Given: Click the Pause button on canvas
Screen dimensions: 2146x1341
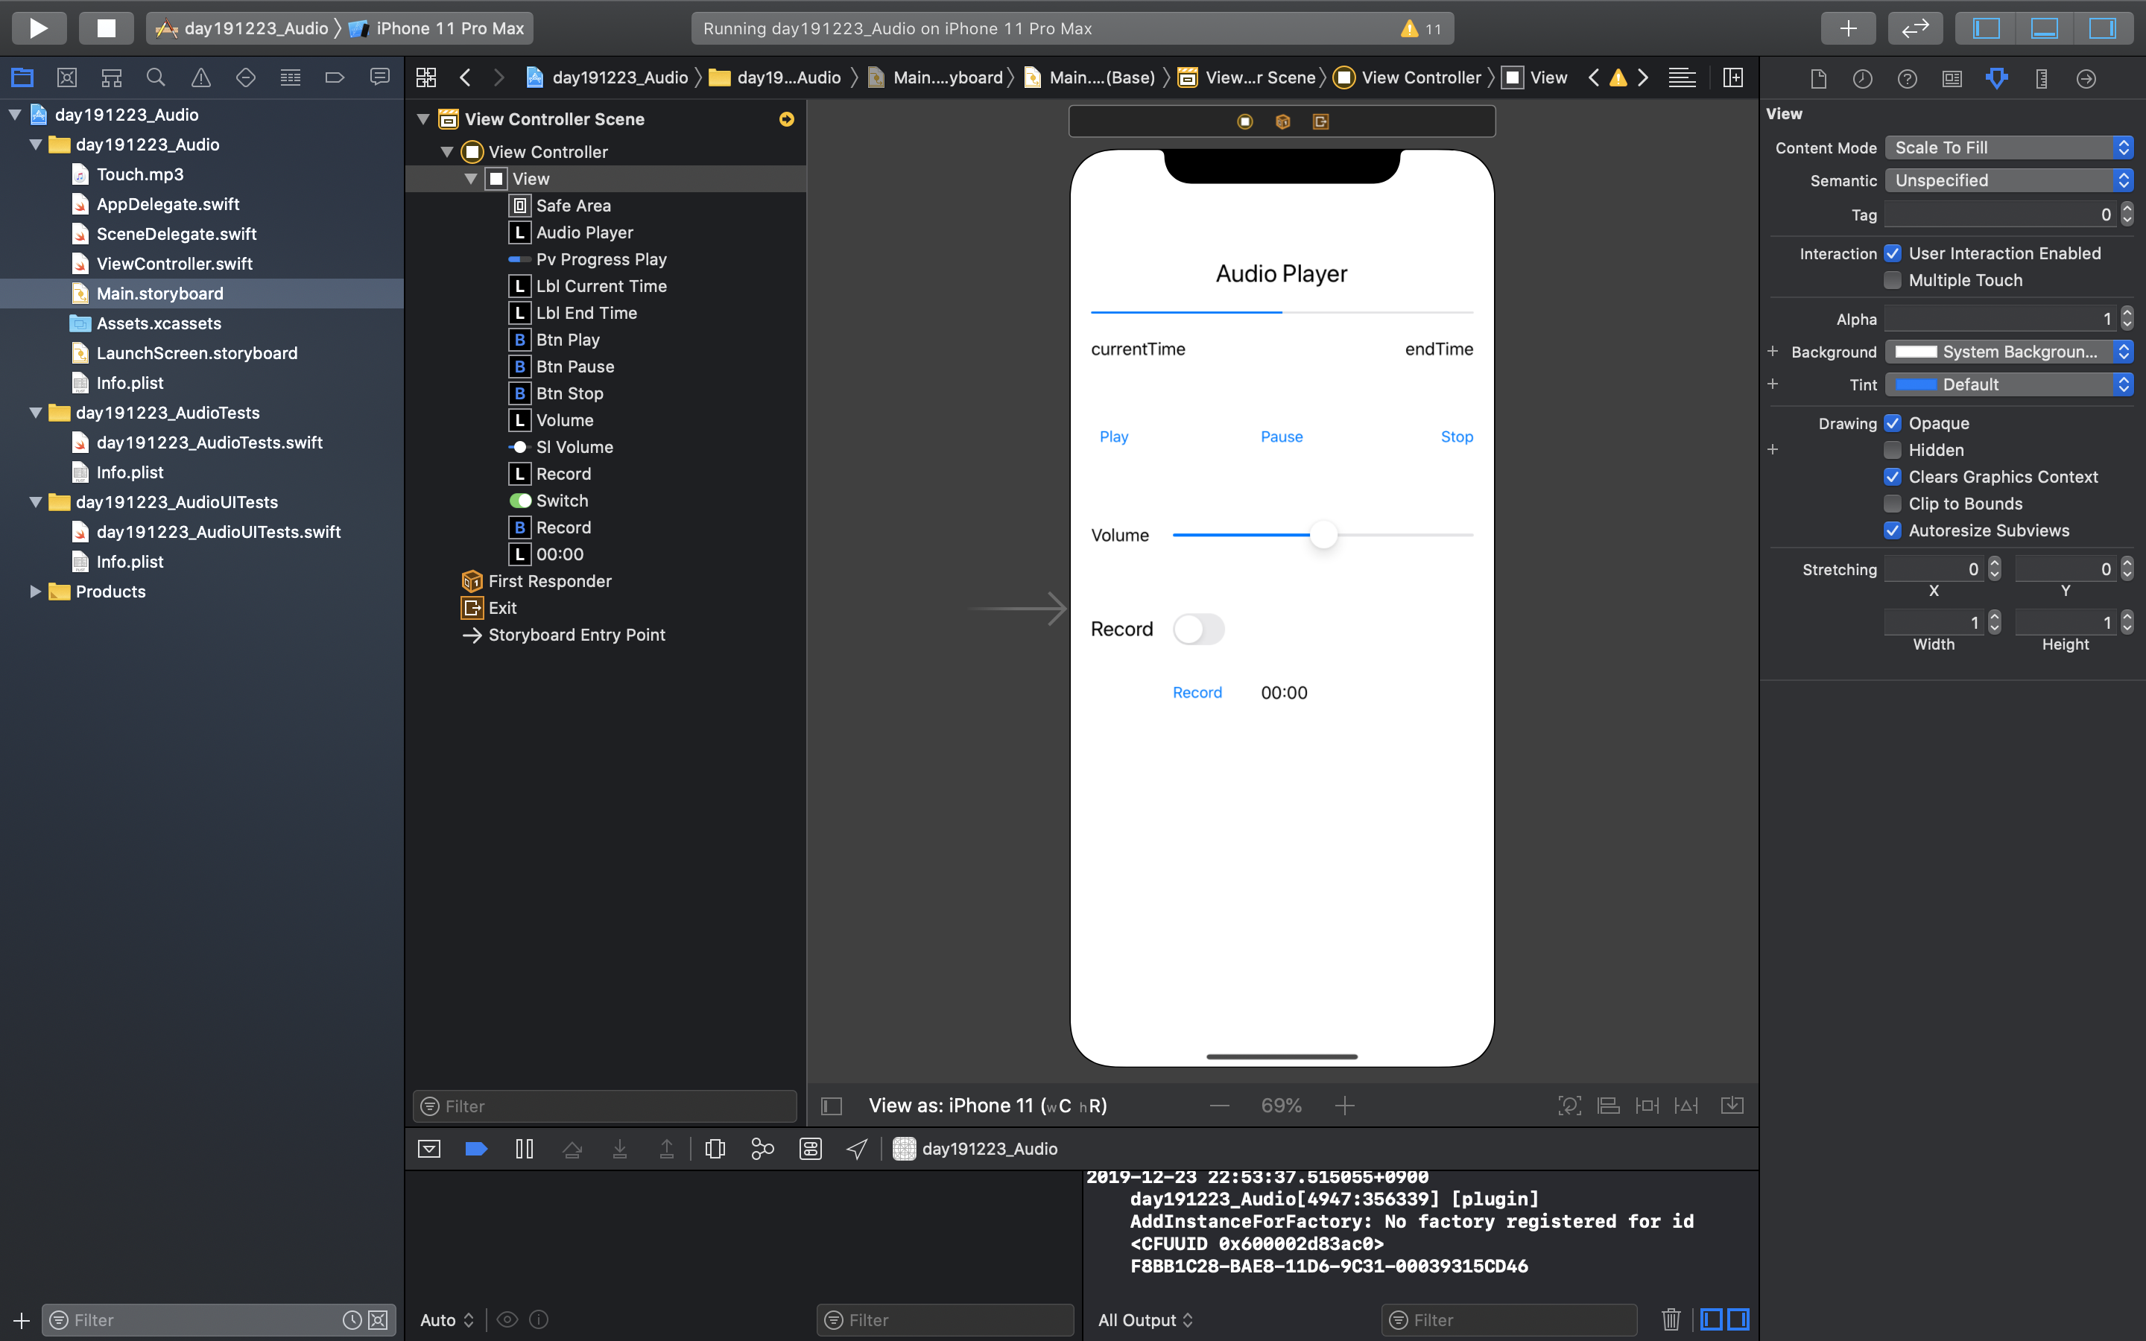Looking at the screenshot, I should (x=1282, y=437).
